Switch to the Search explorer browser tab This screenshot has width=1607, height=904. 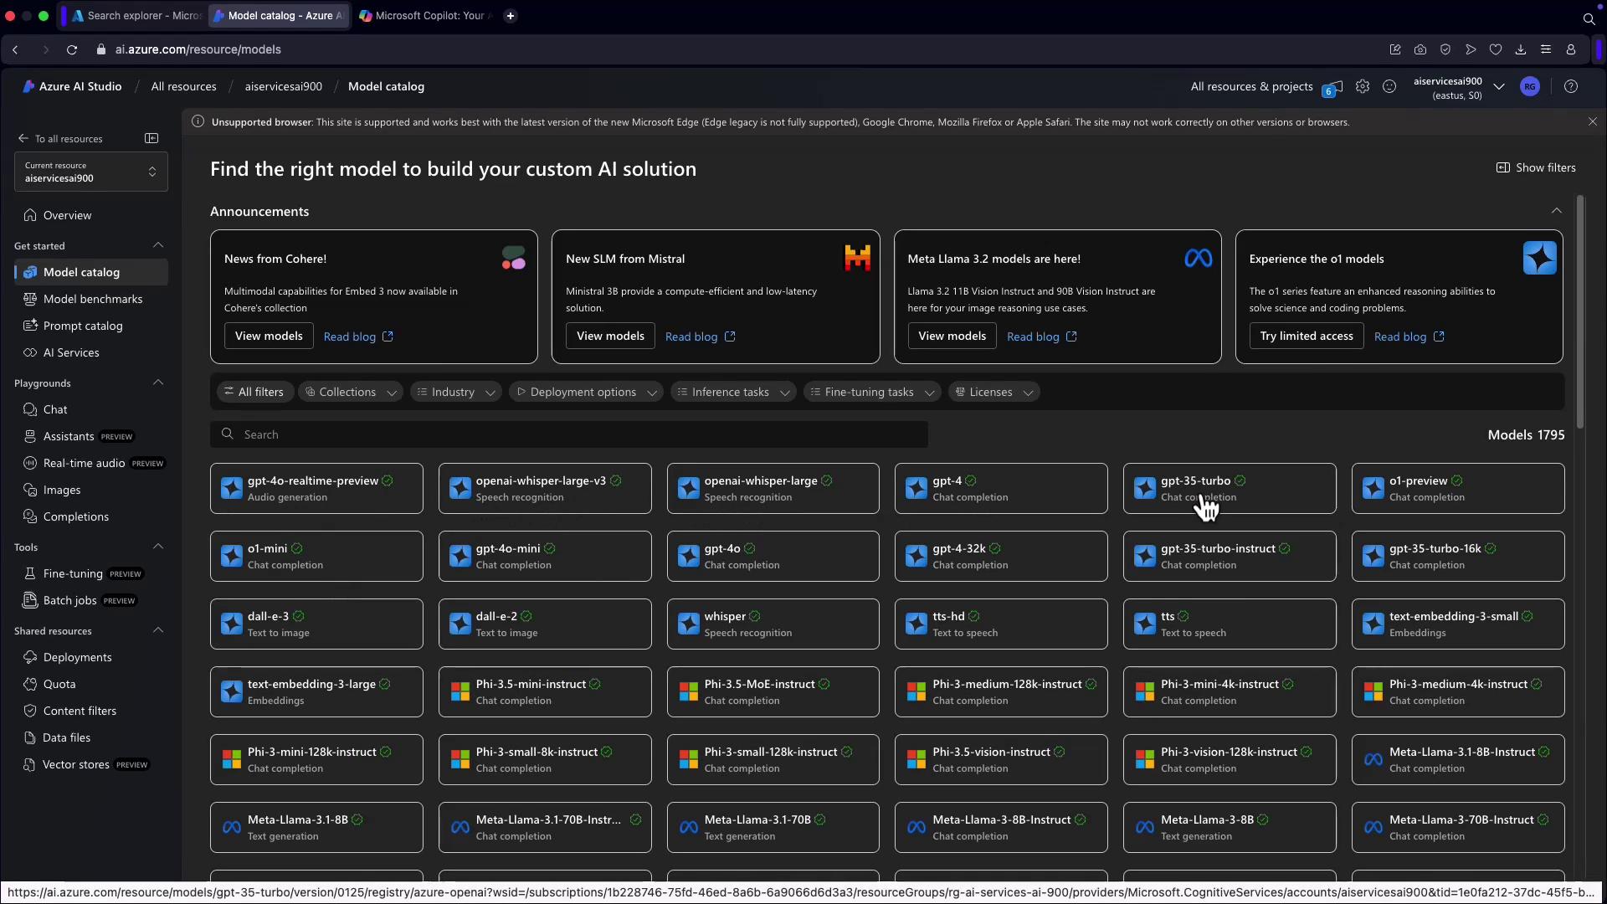point(136,15)
